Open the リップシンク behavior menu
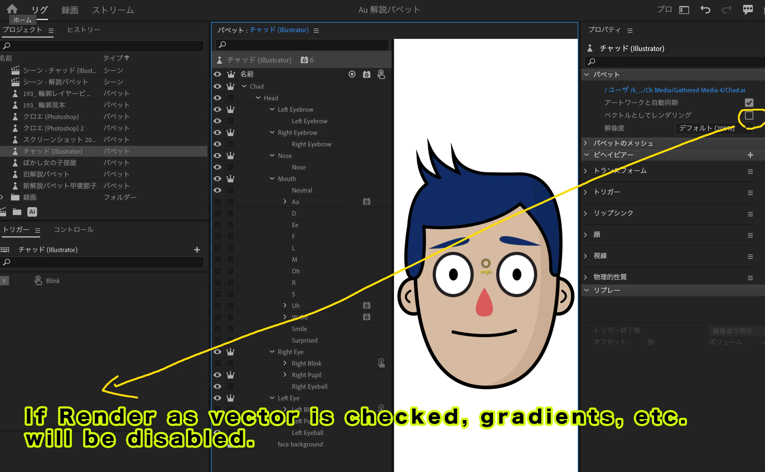765x472 pixels. pyautogui.click(x=750, y=214)
